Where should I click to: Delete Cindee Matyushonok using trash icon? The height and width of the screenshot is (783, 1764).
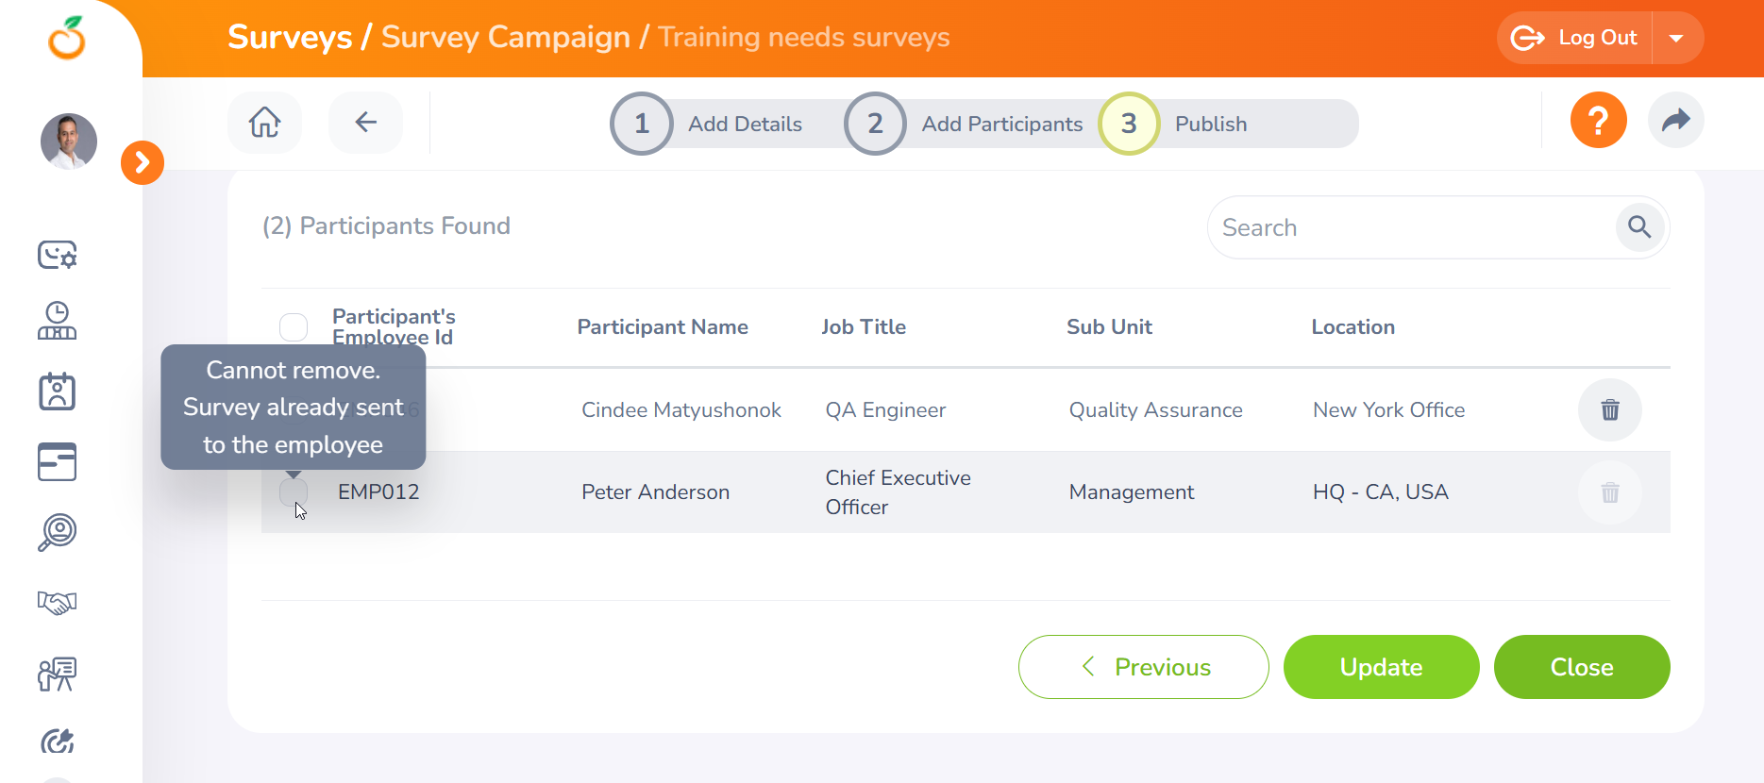[1609, 410]
